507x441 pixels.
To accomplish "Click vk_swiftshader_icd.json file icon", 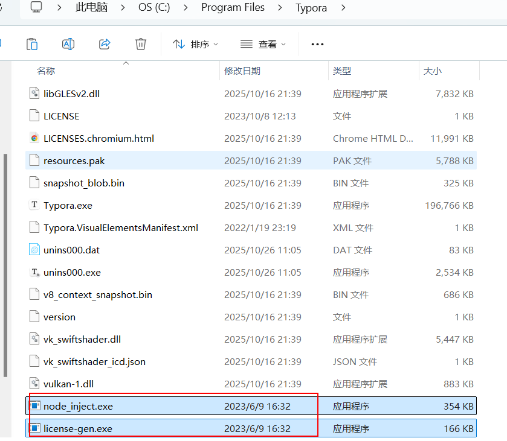I will [x=34, y=361].
